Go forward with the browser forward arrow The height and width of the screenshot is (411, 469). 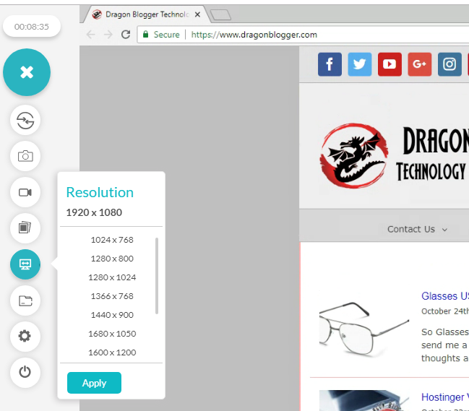pyautogui.click(x=108, y=35)
